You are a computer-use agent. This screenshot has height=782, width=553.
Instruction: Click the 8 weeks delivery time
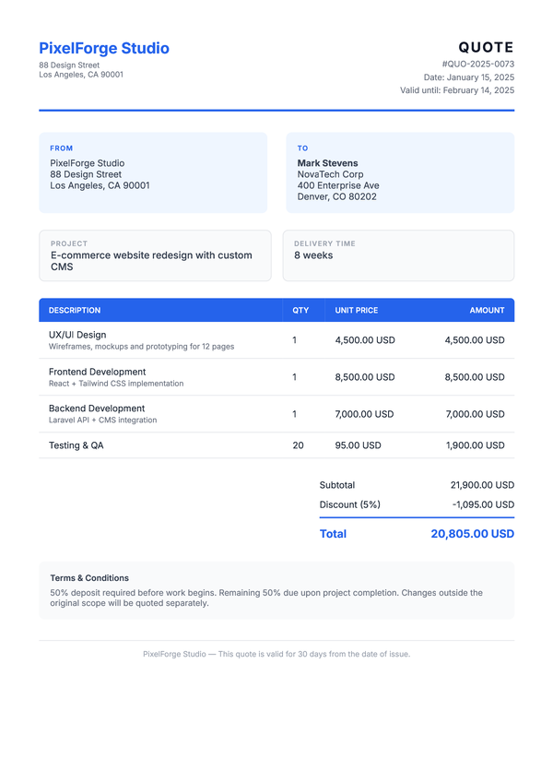313,255
